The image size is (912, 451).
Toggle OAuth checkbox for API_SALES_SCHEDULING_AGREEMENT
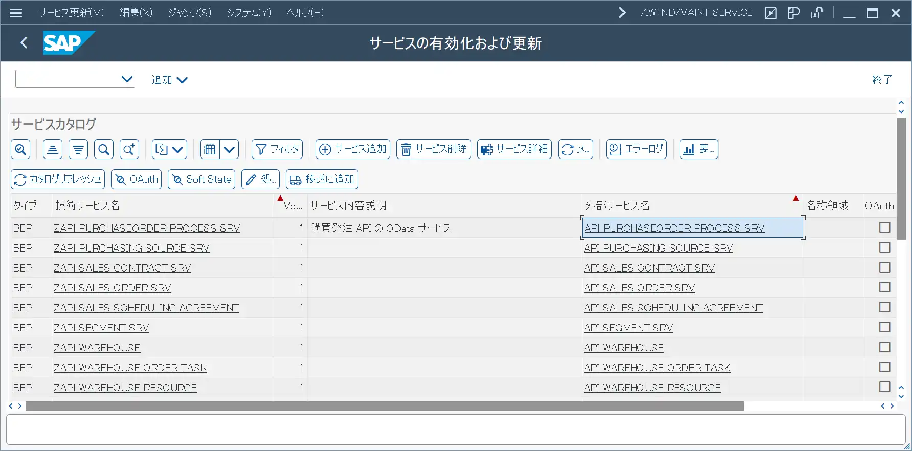pyautogui.click(x=885, y=307)
